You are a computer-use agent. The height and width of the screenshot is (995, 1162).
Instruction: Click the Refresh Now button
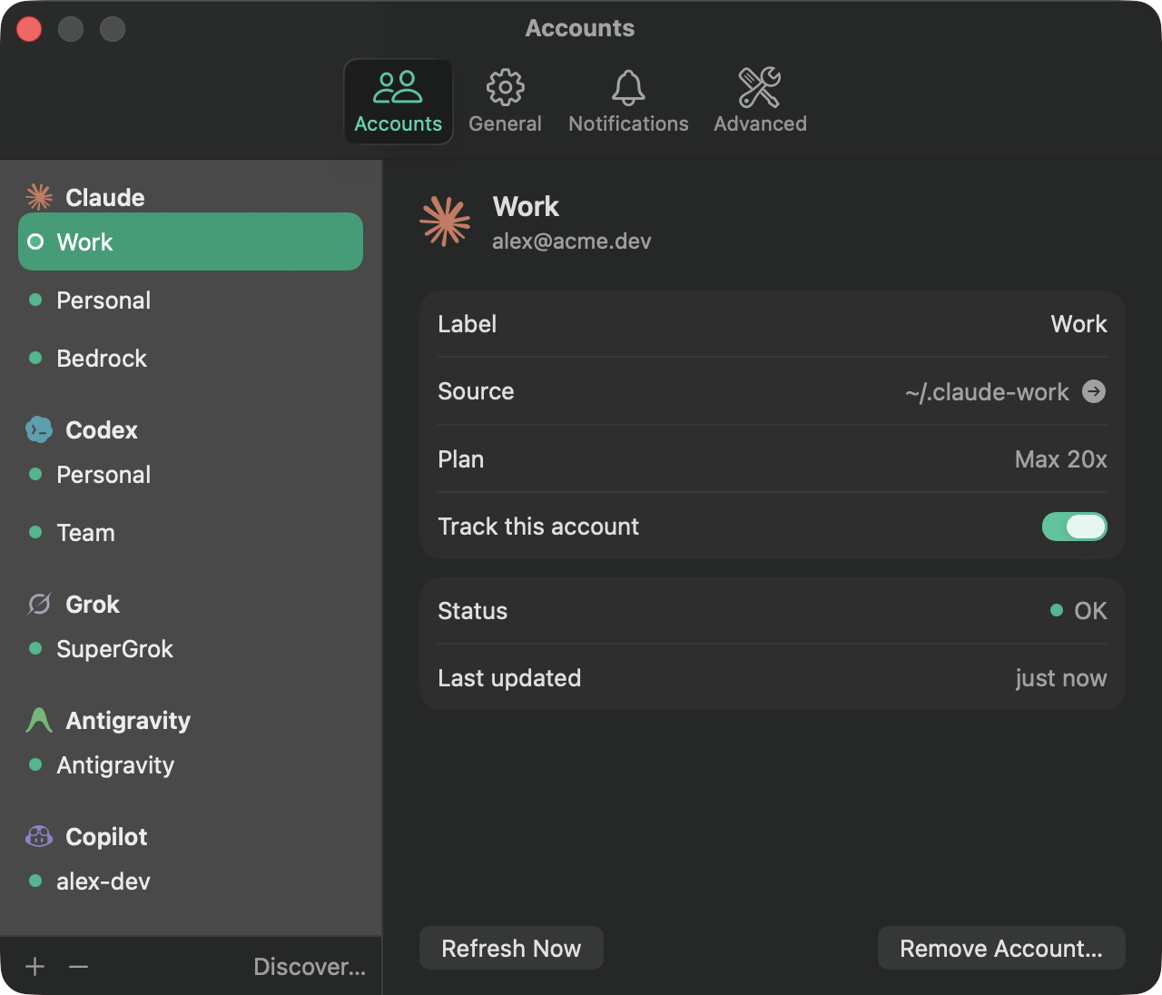coord(511,948)
